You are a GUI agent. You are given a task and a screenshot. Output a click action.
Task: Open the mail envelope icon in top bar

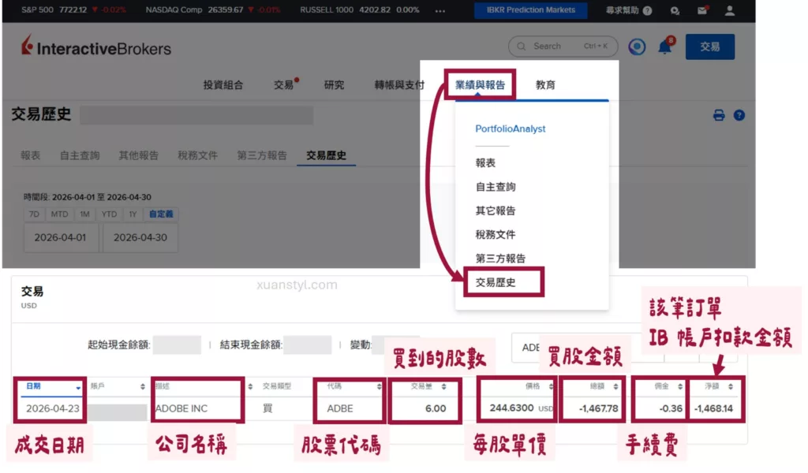pos(702,9)
